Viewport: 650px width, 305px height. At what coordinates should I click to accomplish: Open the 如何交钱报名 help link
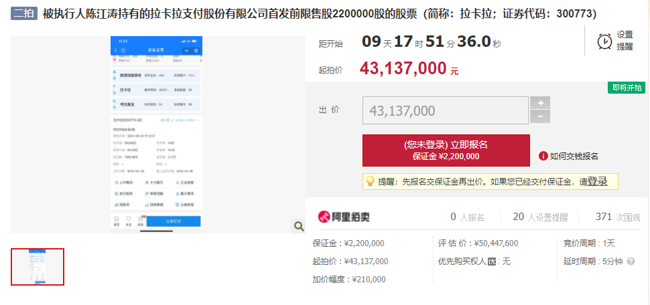coord(574,156)
